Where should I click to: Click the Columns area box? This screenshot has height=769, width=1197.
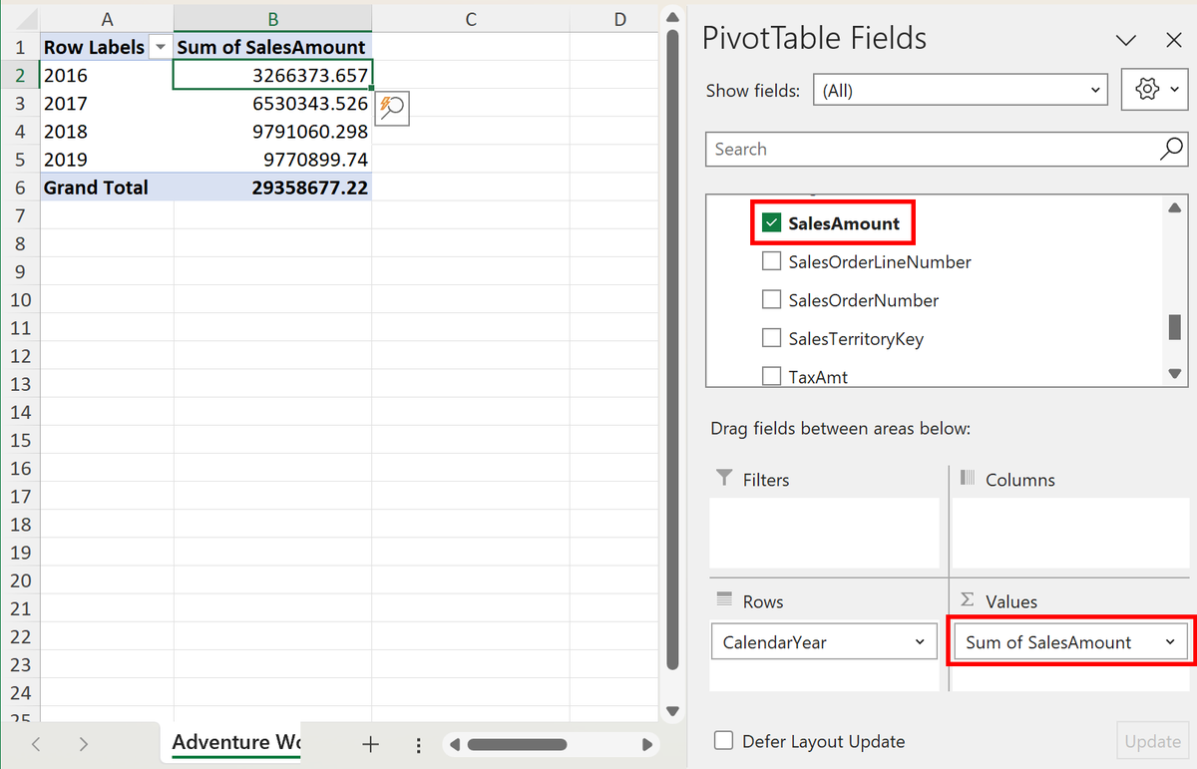click(1070, 533)
